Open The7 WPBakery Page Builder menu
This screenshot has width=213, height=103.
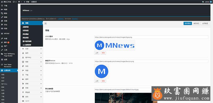pos(9,55)
